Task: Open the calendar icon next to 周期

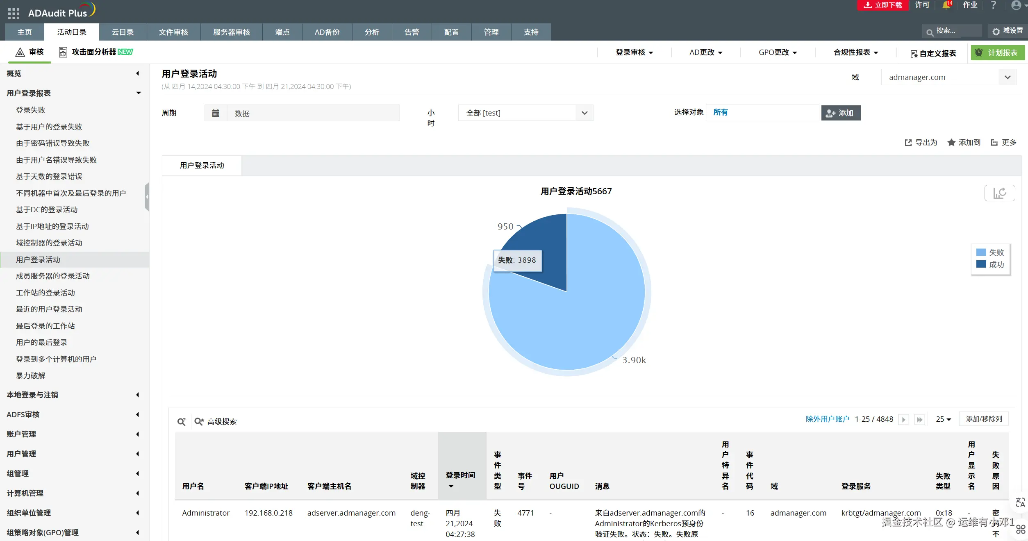Action: [216, 113]
